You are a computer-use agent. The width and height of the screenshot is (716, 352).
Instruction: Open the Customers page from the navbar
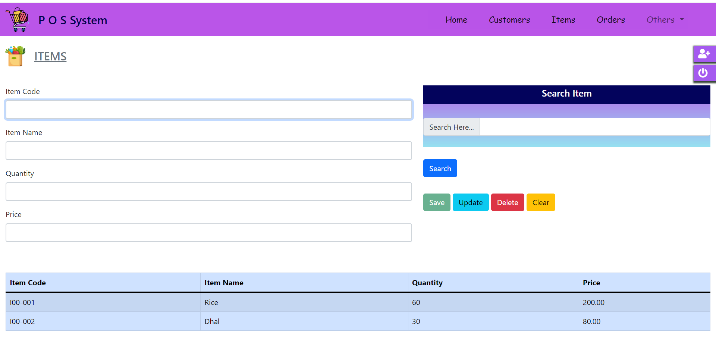(x=509, y=20)
